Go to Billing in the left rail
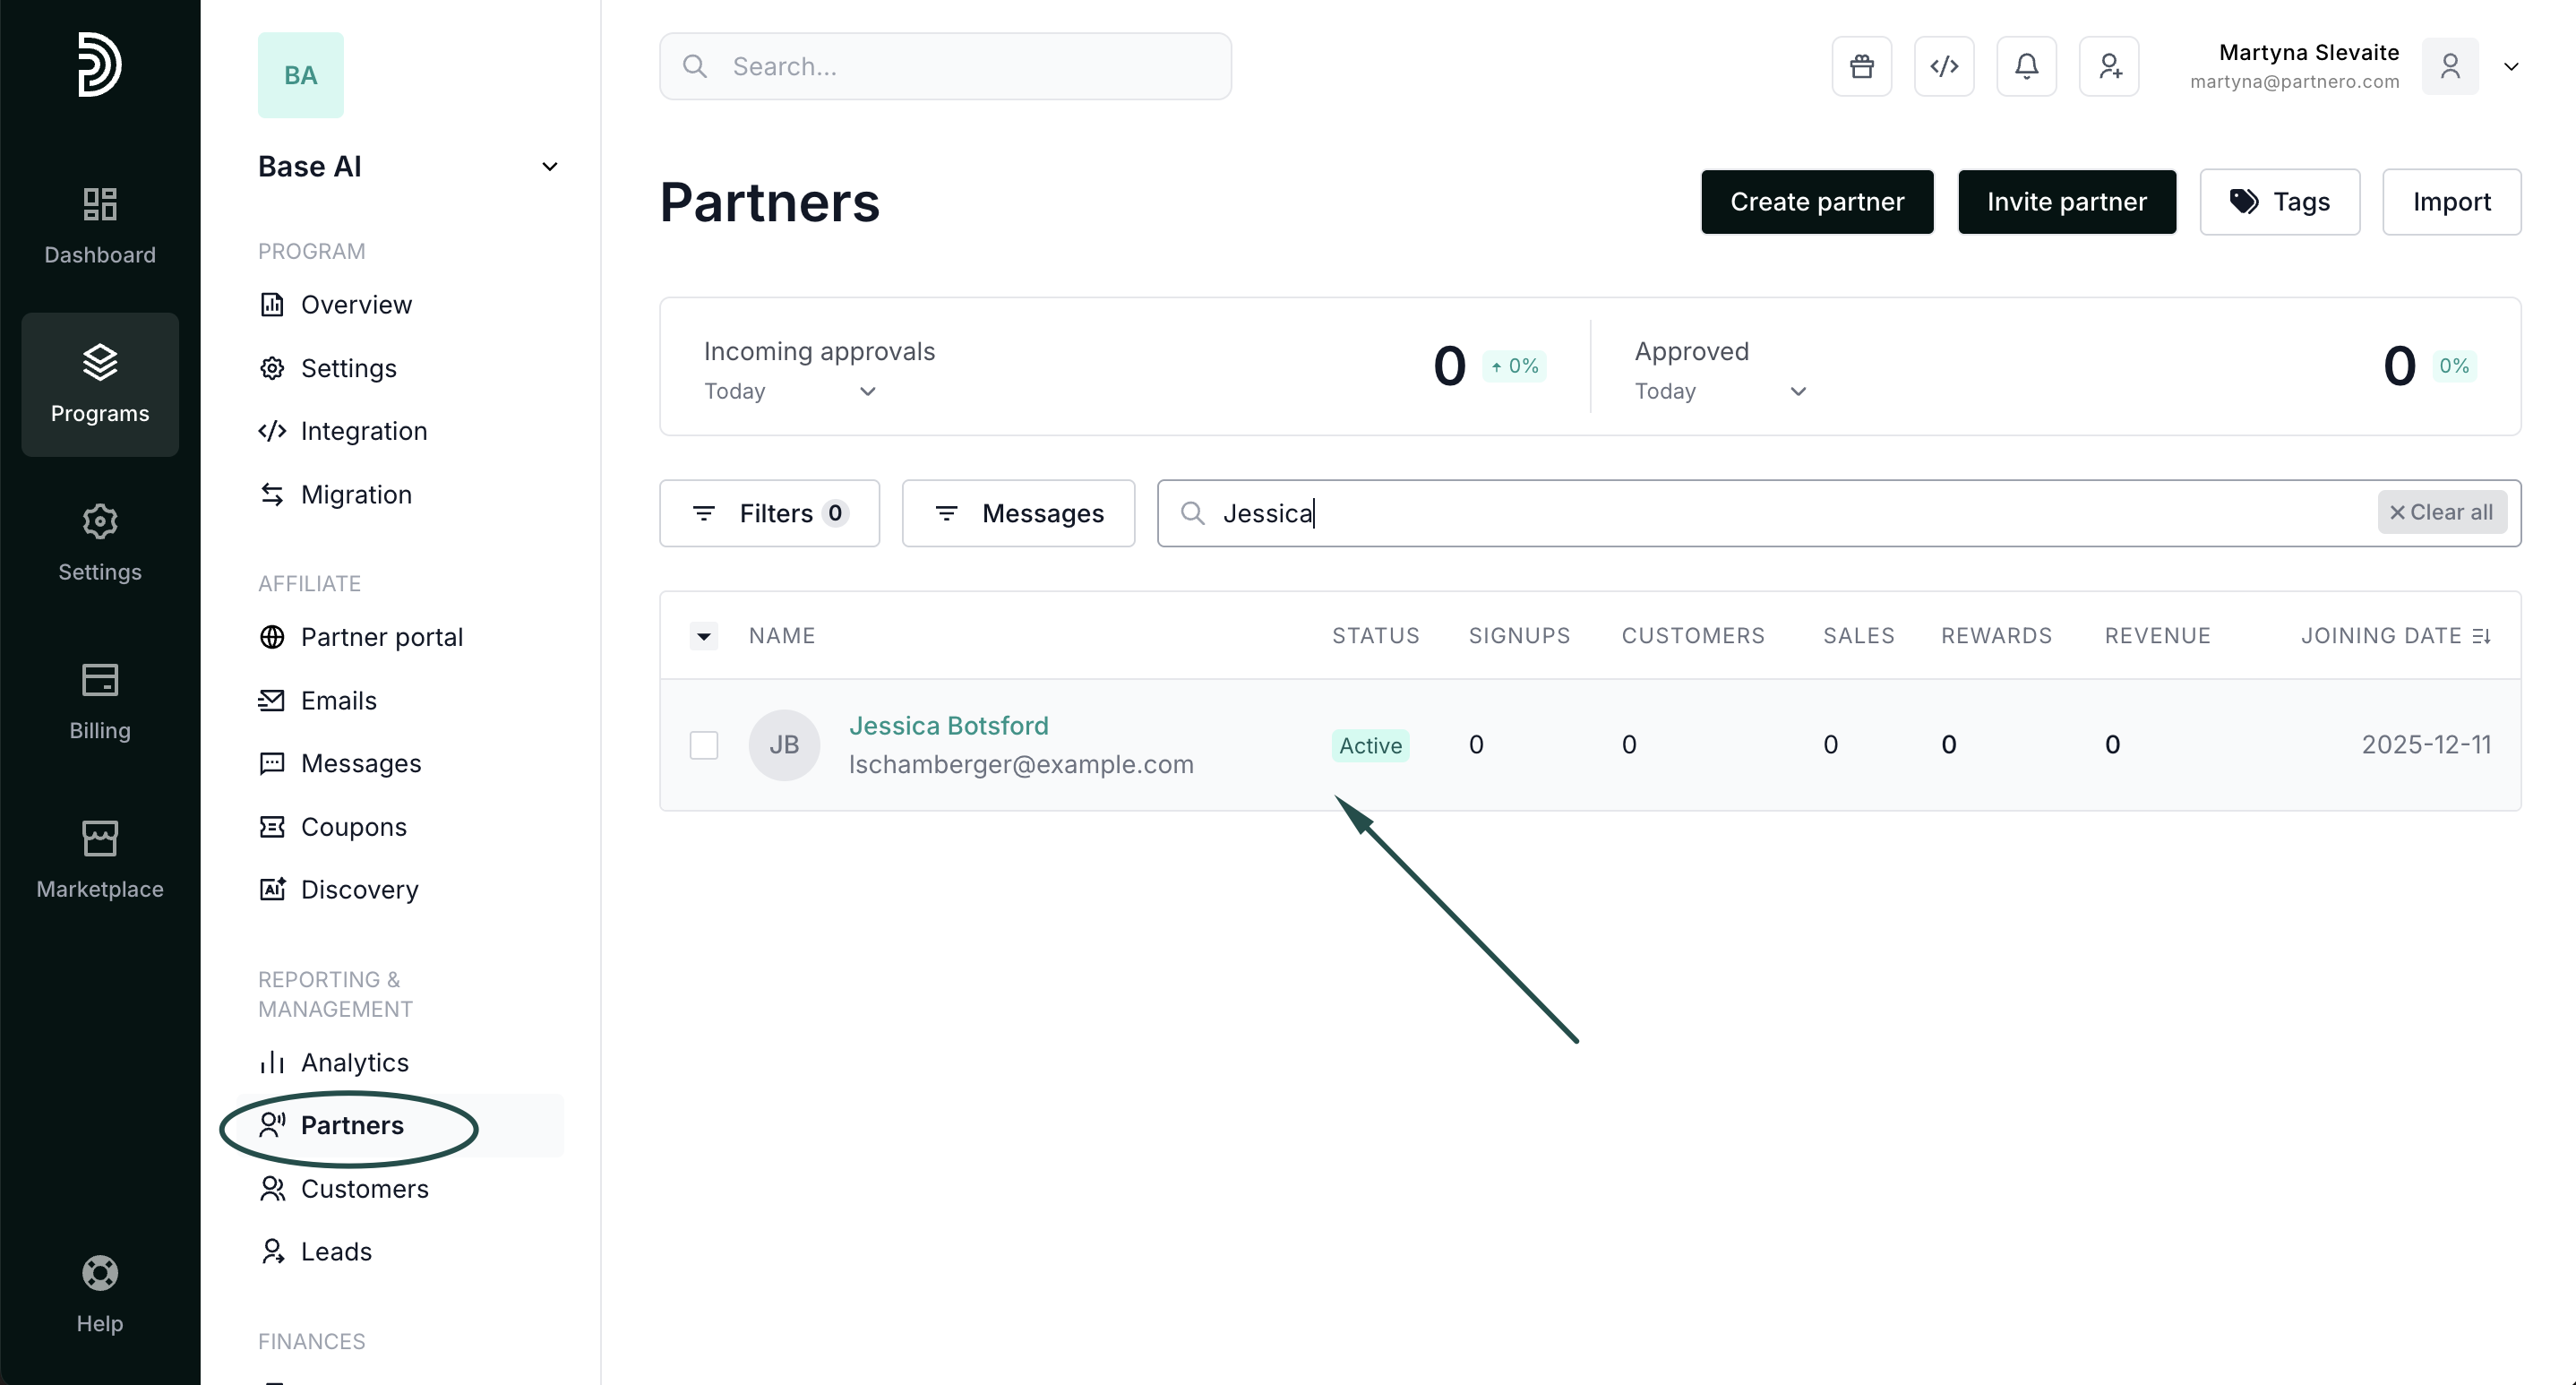This screenshot has width=2576, height=1385. [x=100, y=701]
